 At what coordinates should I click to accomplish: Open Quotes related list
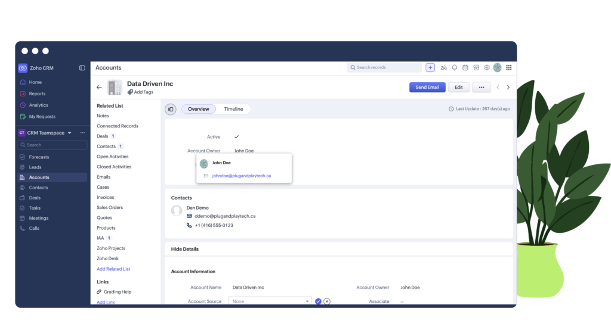pyautogui.click(x=104, y=218)
